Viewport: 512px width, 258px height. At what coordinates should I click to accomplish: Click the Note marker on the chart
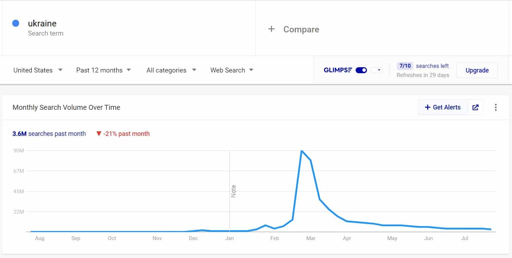(233, 191)
